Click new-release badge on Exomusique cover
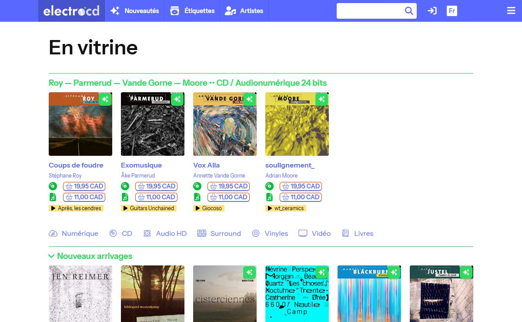522x322 pixels. pyautogui.click(x=177, y=99)
